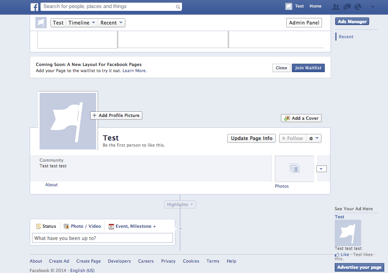Click the Test link in the ad preview
The image size is (388, 273).
pyautogui.click(x=339, y=217)
